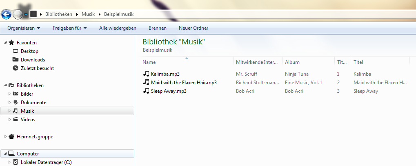
Task: Expand the Bilder library node
Action: [9, 94]
